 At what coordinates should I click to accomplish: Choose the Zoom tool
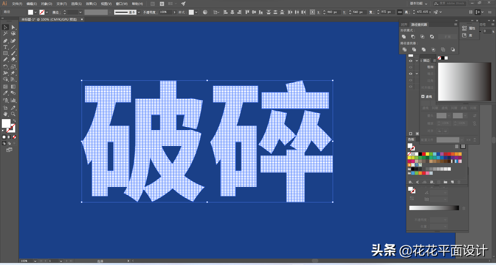tap(13, 114)
